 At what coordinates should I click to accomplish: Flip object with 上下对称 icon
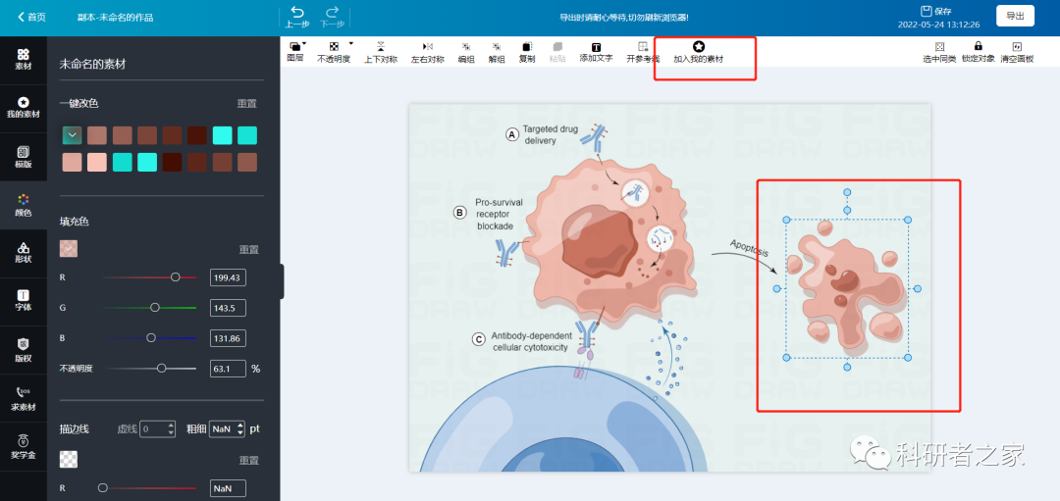pos(381,47)
